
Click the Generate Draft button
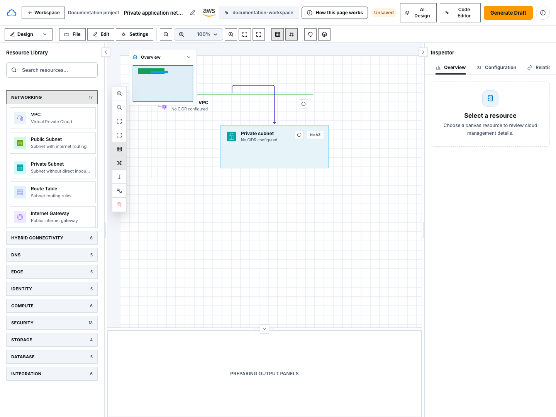[508, 13]
